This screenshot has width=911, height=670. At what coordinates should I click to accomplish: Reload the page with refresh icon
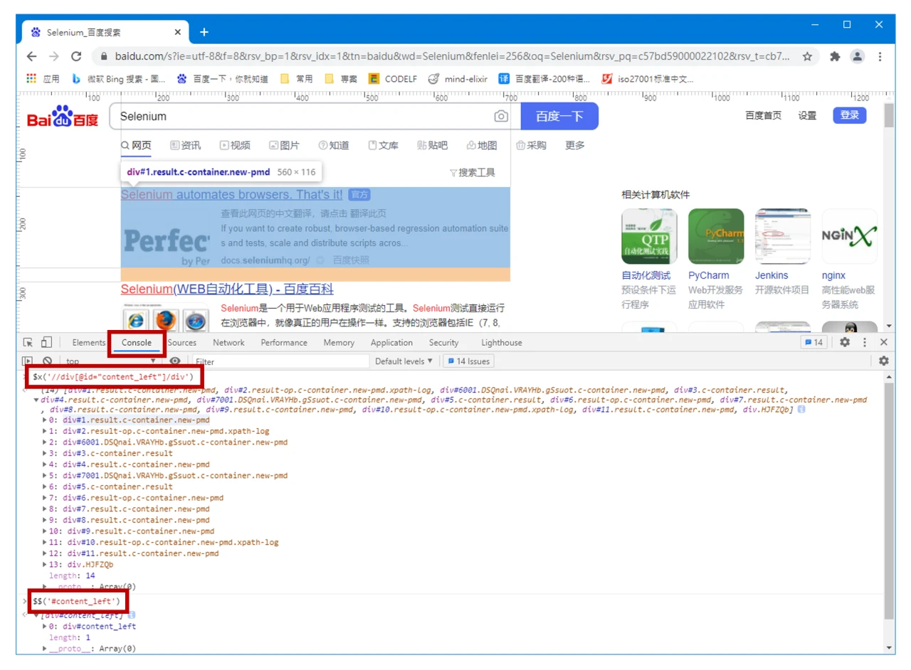click(x=76, y=56)
